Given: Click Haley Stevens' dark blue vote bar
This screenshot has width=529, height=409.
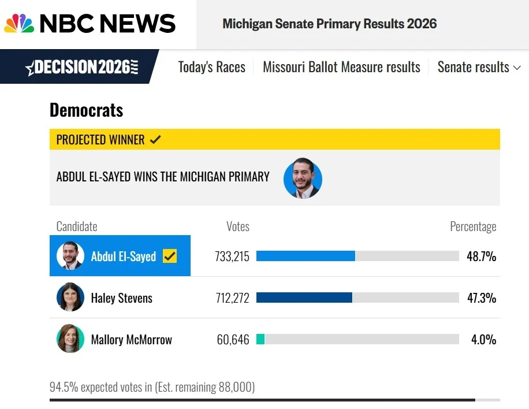Looking at the screenshot, I should pyautogui.click(x=304, y=298).
